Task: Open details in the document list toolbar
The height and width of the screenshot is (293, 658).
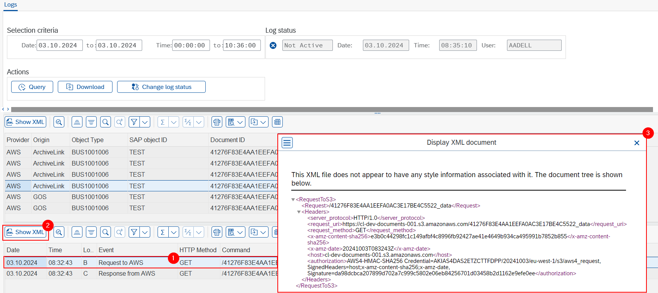Action: [59, 122]
